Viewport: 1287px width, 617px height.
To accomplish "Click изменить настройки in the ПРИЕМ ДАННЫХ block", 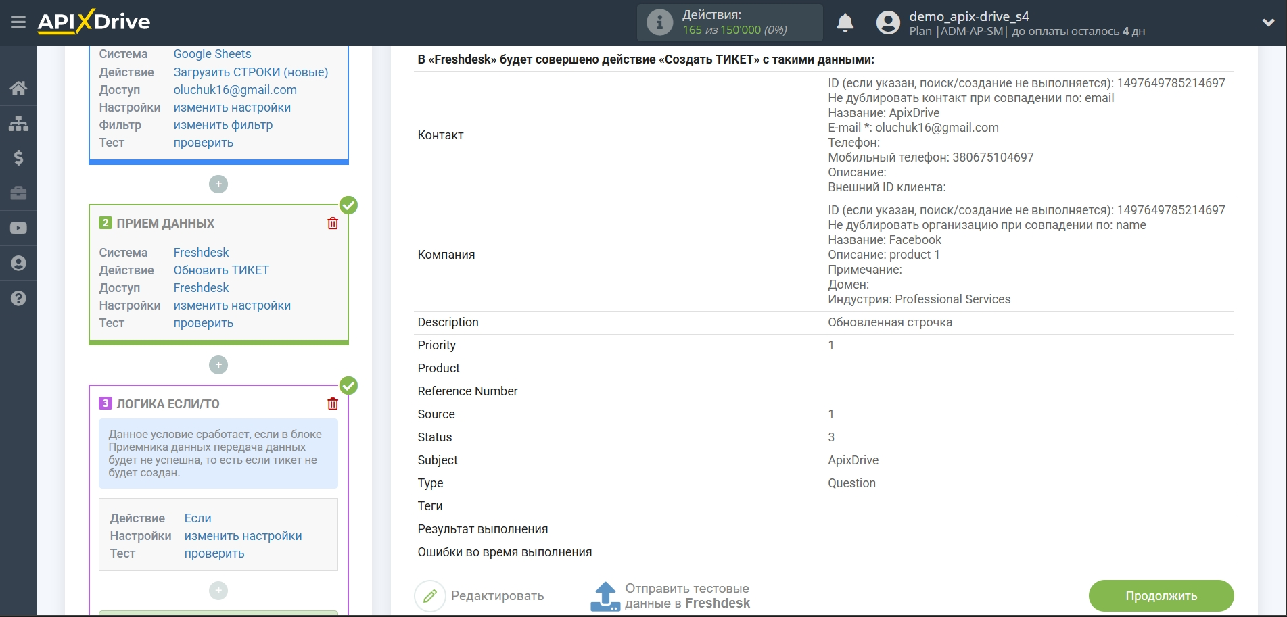I will [x=232, y=305].
